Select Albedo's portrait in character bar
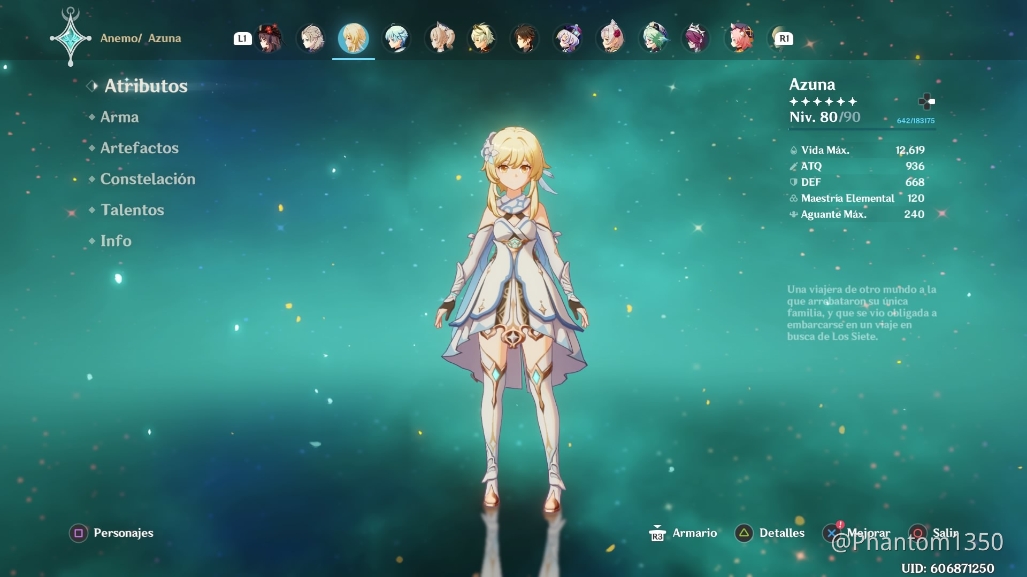This screenshot has width=1027, height=577. (x=311, y=38)
